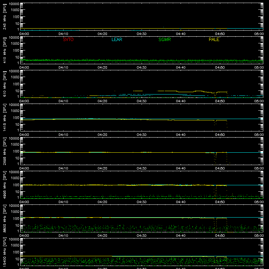Click 04:50 tick under 610 MHz panel

[220, 101]
